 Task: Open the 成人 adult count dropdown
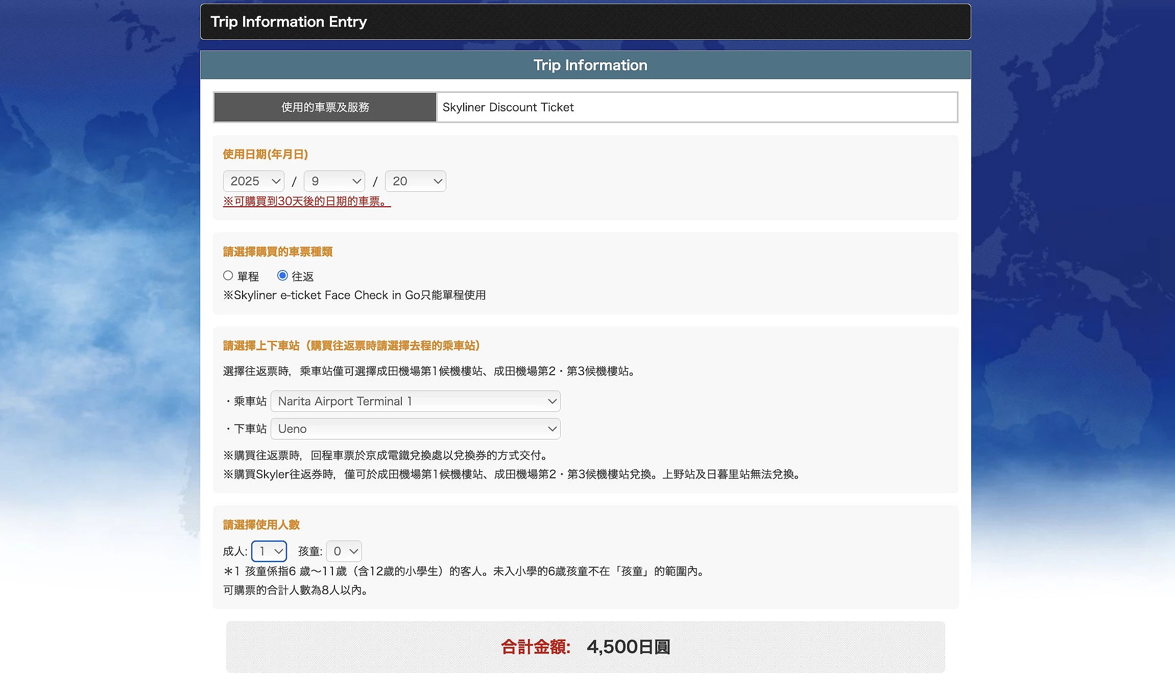coord(269,551)
